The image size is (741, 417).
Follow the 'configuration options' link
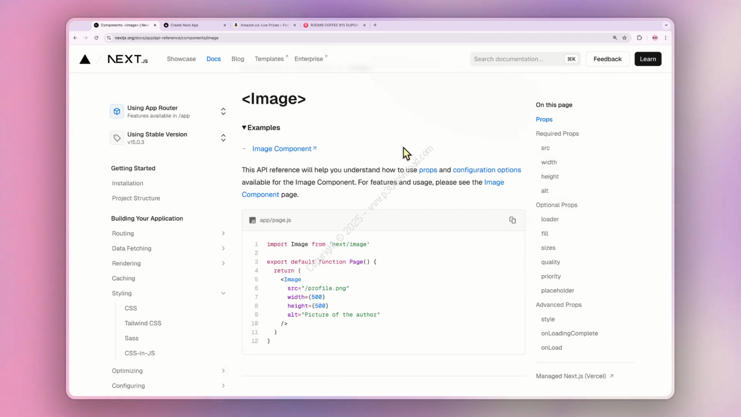[x=487, y=170]
